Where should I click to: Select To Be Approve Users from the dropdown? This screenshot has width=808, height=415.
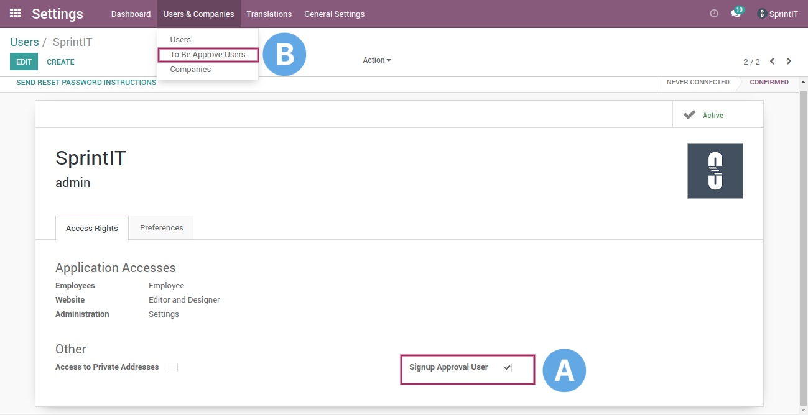click(207, 54)
